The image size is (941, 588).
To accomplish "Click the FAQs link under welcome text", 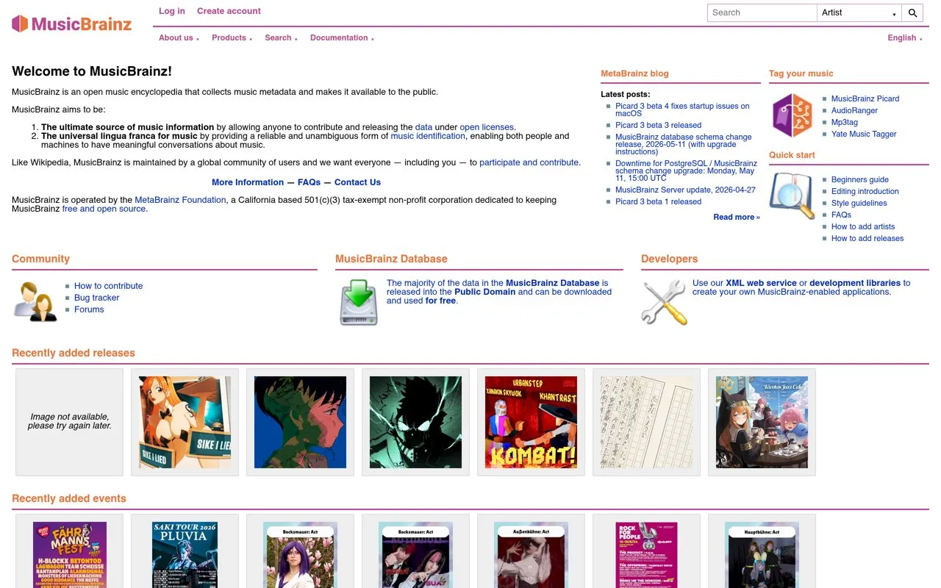I will 309,182.
